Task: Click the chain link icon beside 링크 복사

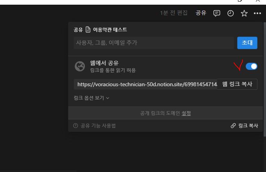Action: [x=233, y=126]
